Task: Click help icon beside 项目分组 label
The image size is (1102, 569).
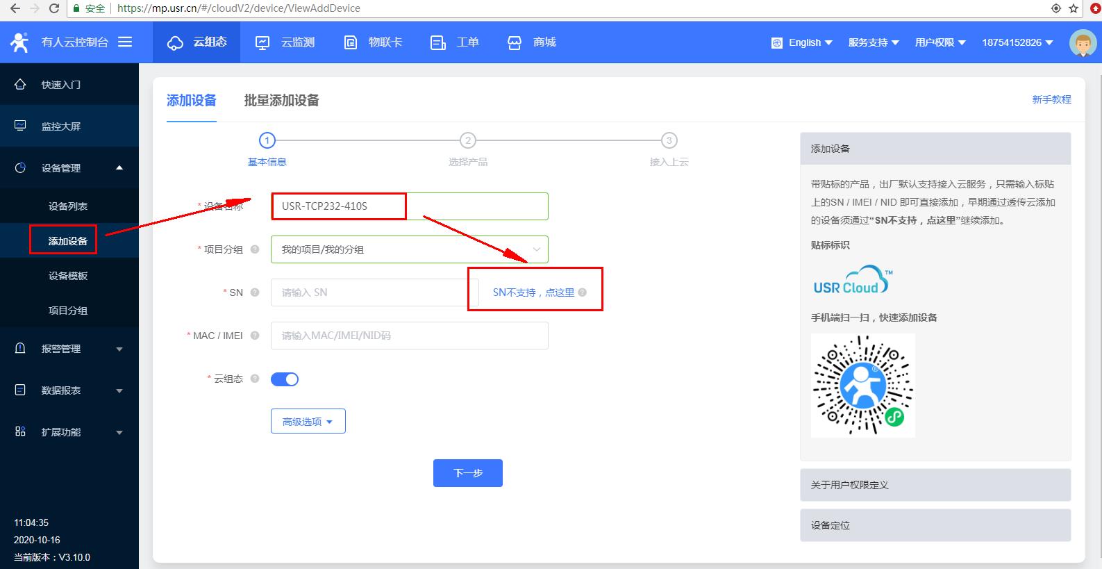Action: click(255, 249)
